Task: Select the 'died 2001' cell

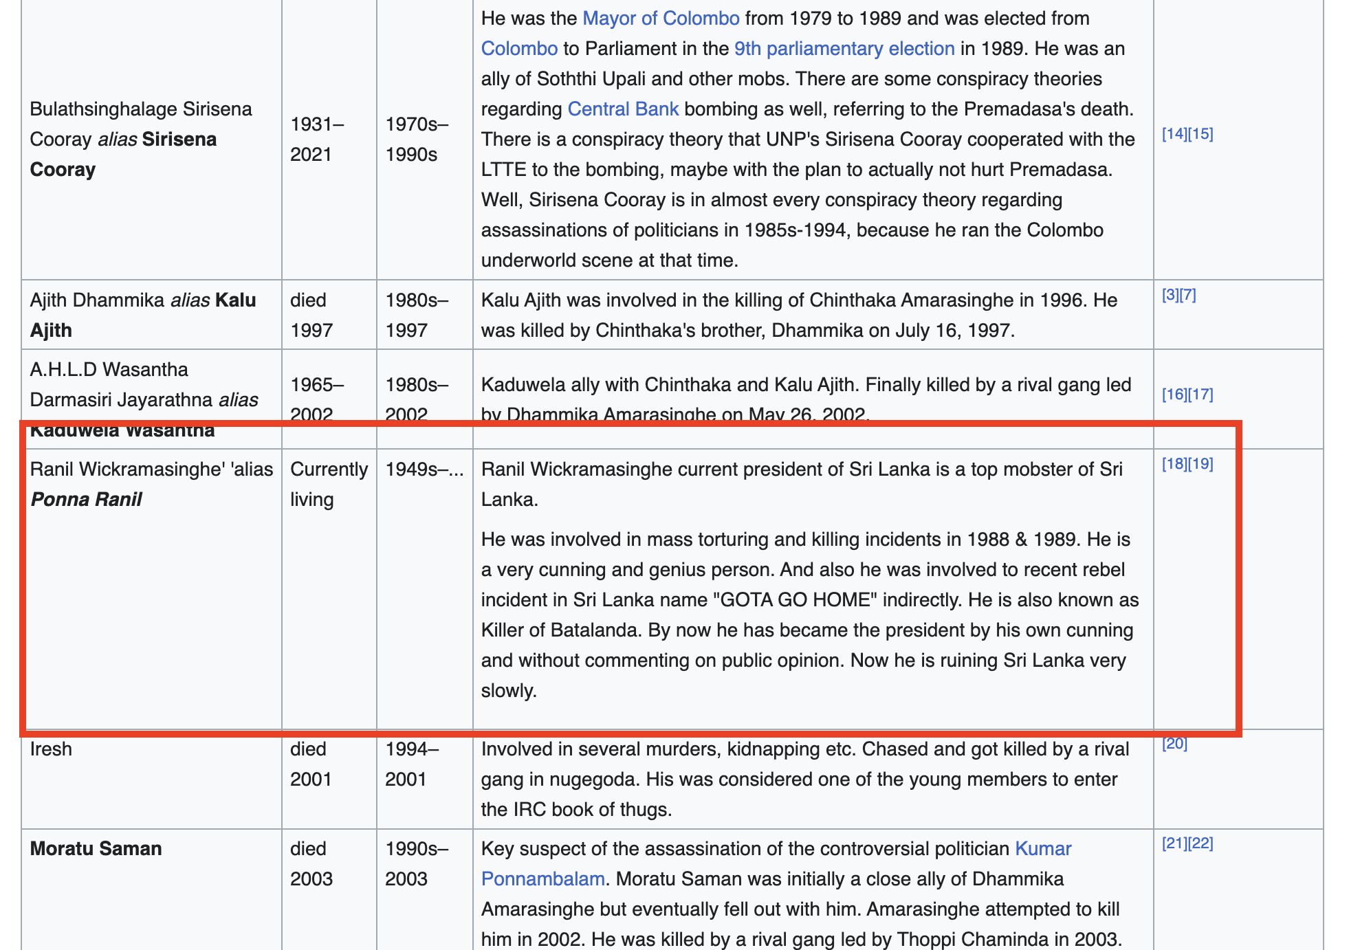Action: tap(329, 779)
